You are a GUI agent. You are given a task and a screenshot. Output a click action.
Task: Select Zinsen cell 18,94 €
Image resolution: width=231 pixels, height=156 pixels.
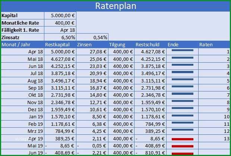pyautogui.click(x=92, y=81)
